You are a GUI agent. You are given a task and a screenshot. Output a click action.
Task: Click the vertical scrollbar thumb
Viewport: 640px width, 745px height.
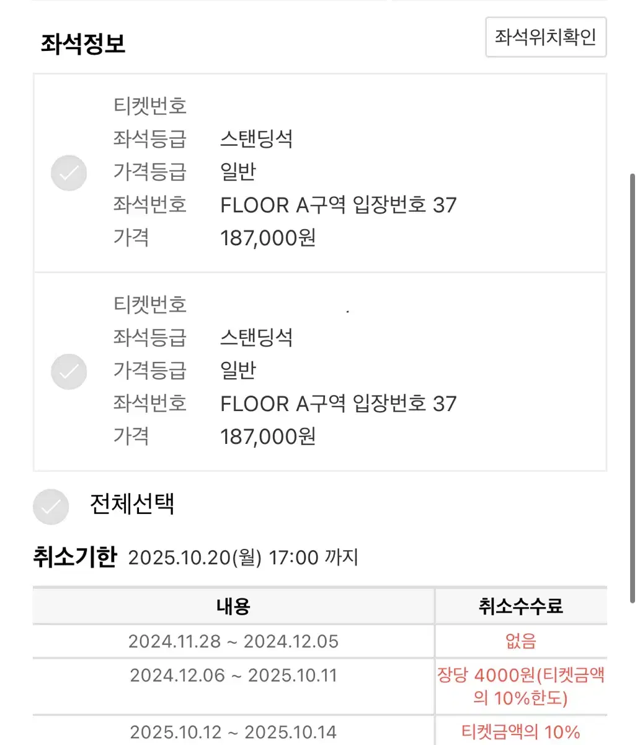(632, 388)
